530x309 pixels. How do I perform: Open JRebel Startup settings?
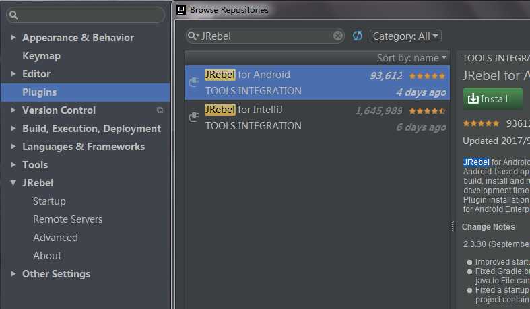coord(49,201)
